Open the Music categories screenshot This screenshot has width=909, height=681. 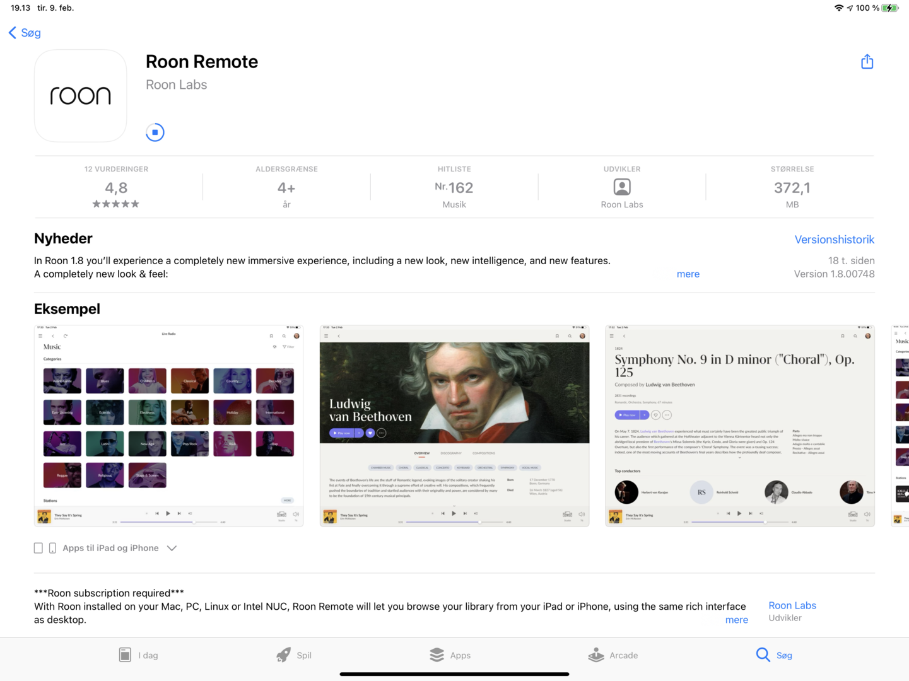point(168,426)
